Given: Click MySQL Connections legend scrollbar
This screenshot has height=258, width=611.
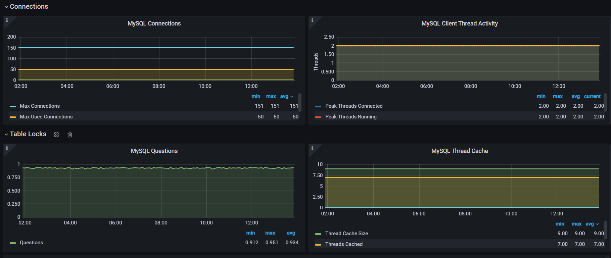Looking at the screenshot, I should 300,102.
